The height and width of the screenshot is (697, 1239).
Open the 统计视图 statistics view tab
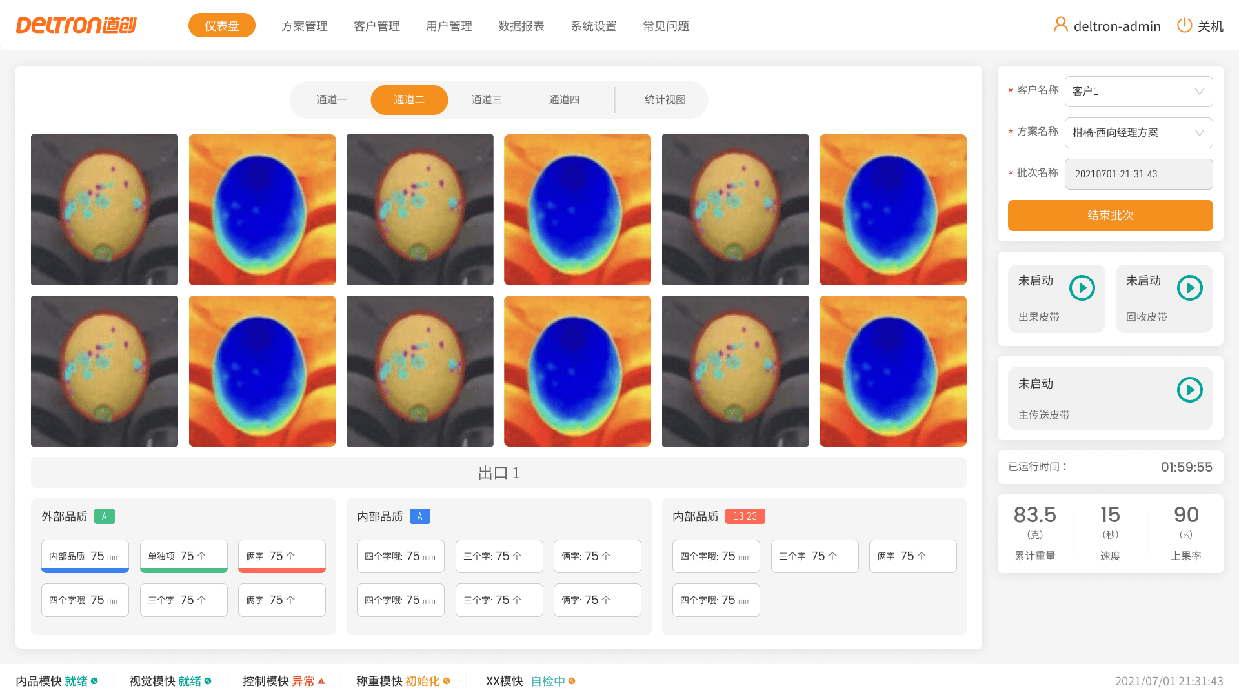665,100
